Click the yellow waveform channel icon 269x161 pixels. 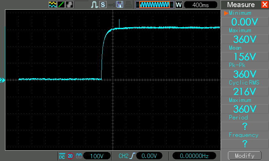point(52,5)
